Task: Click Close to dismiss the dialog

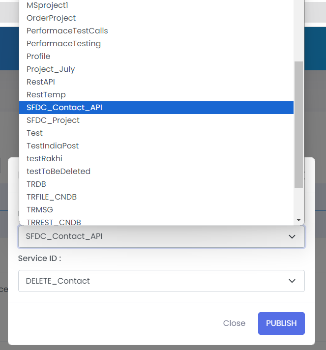Action: (x=234, y=323)
